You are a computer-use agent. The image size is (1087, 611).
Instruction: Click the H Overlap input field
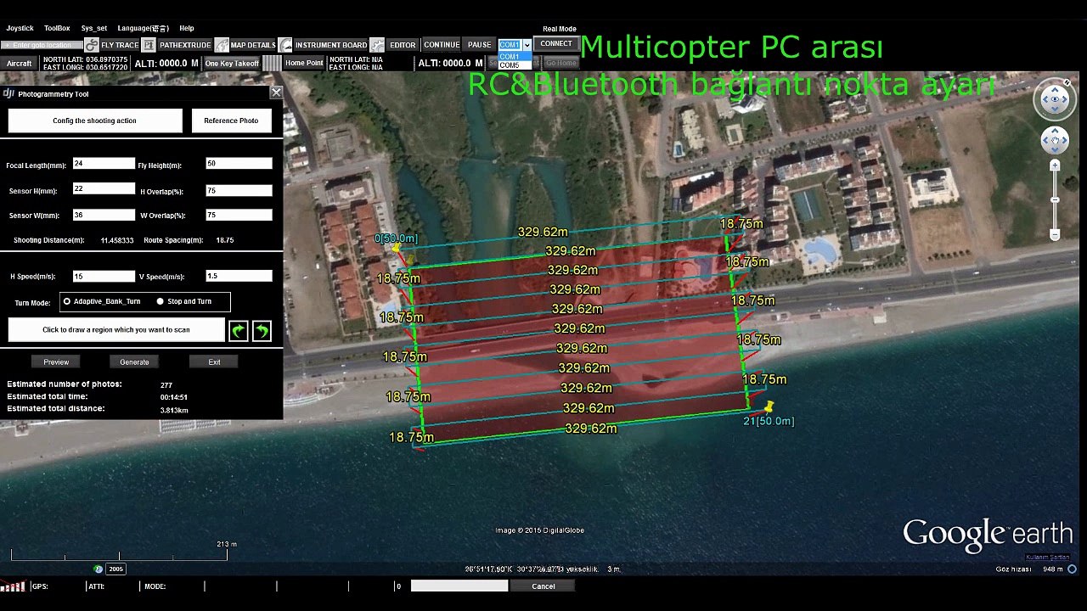coord(239,190)
